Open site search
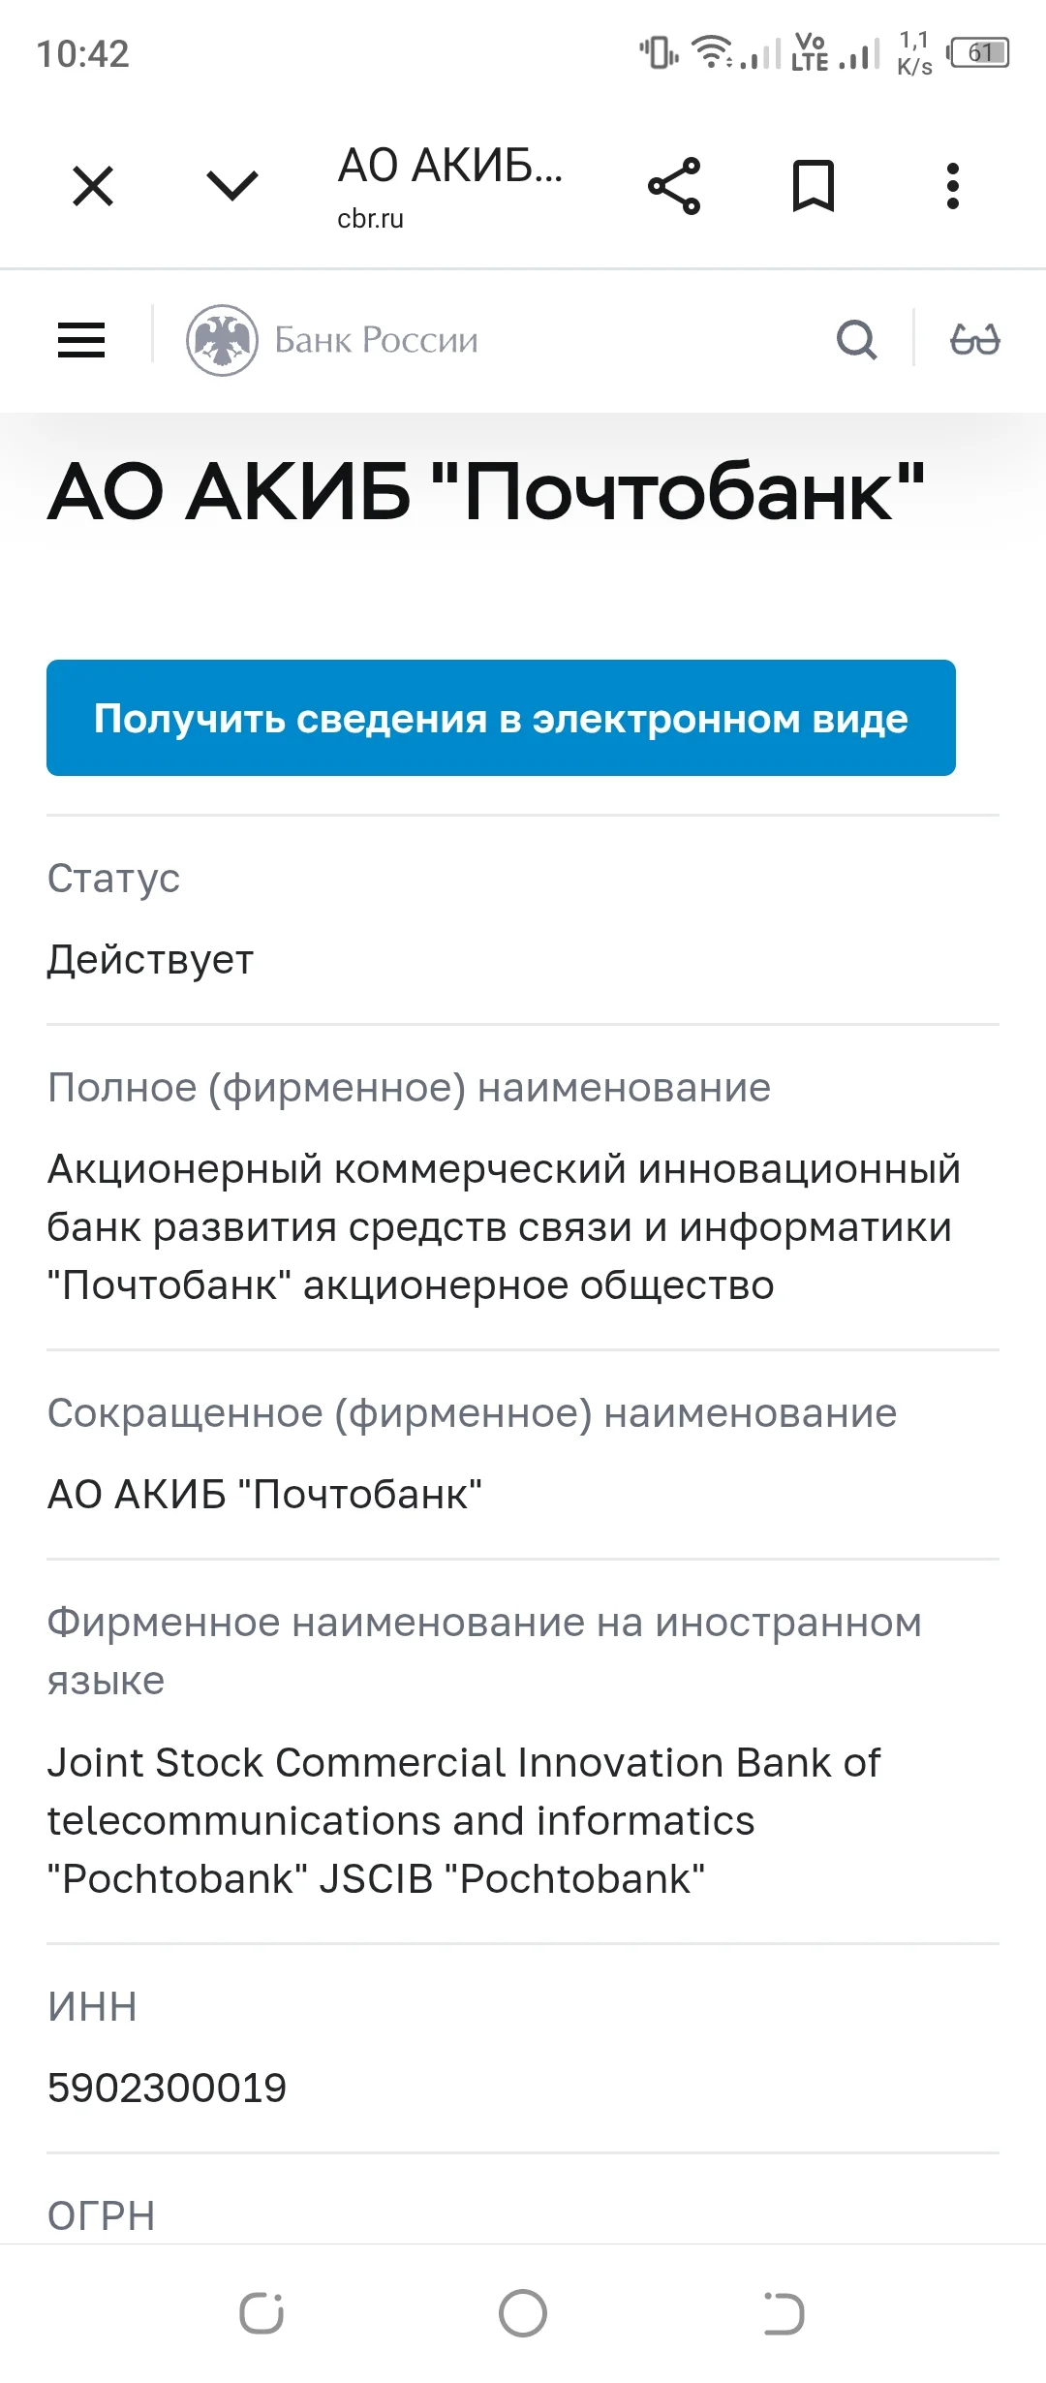Viewport: 1046px width, 2383px height. (856, 340)
